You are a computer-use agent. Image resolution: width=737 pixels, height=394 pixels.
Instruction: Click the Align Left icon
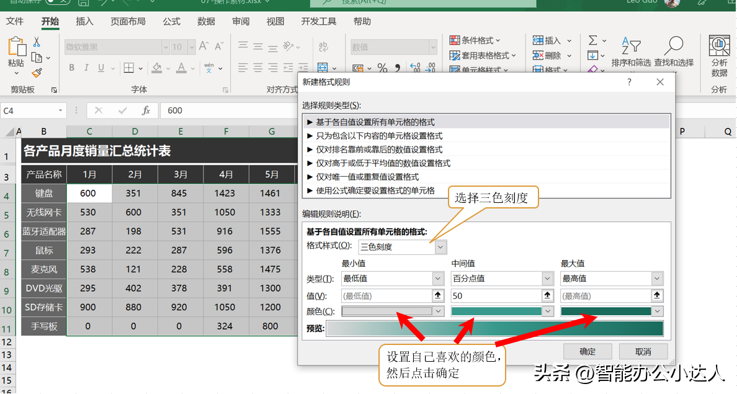(243, 68)
